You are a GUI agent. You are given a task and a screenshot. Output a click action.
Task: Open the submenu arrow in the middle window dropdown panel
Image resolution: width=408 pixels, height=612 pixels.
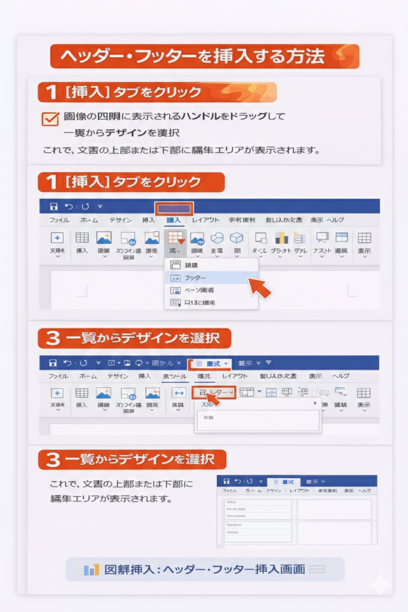click(315, 403)
